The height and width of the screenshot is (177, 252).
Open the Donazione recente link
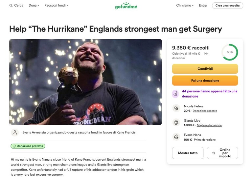click(x=205, y=111)
